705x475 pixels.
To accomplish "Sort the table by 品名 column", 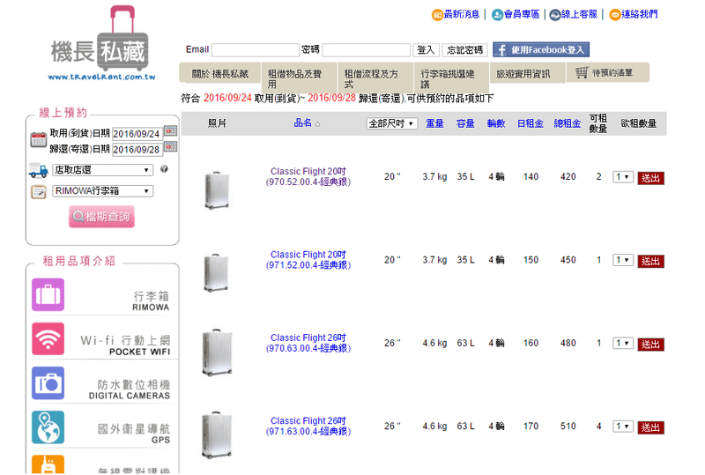I will 302,123.
